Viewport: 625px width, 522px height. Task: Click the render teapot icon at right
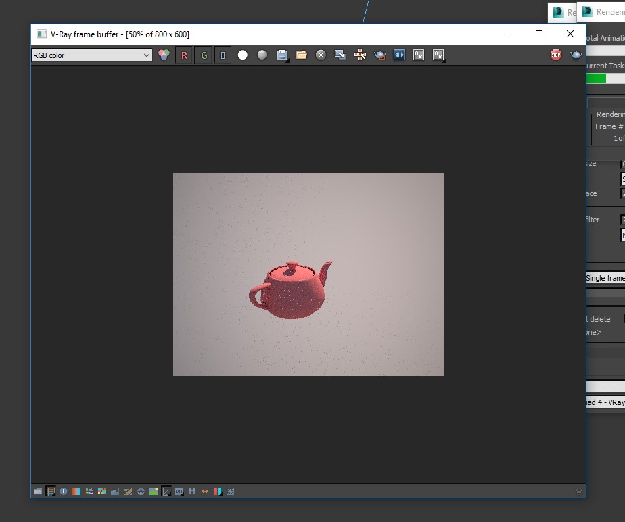click(x=576, y=55)
